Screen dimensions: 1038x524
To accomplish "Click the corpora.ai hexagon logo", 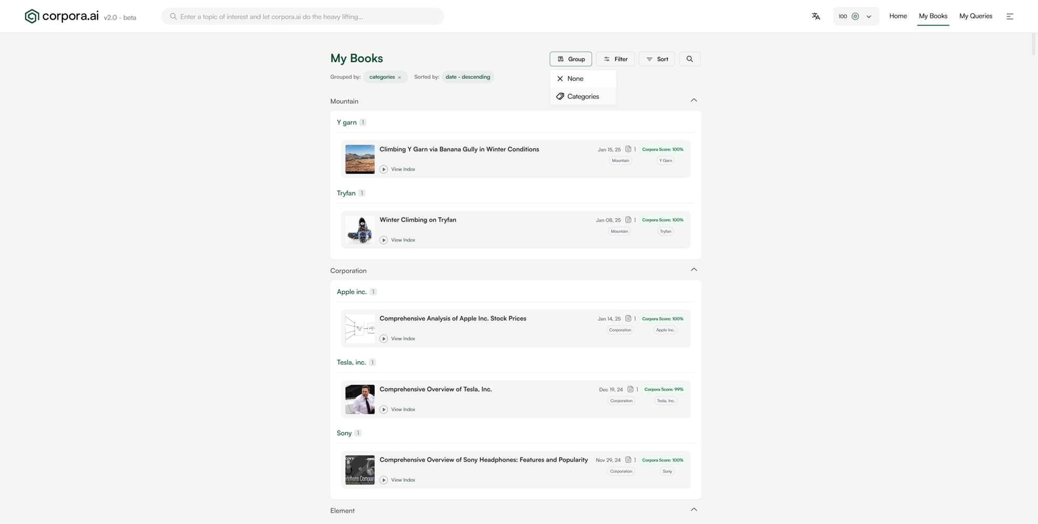I will coord(32,17).
